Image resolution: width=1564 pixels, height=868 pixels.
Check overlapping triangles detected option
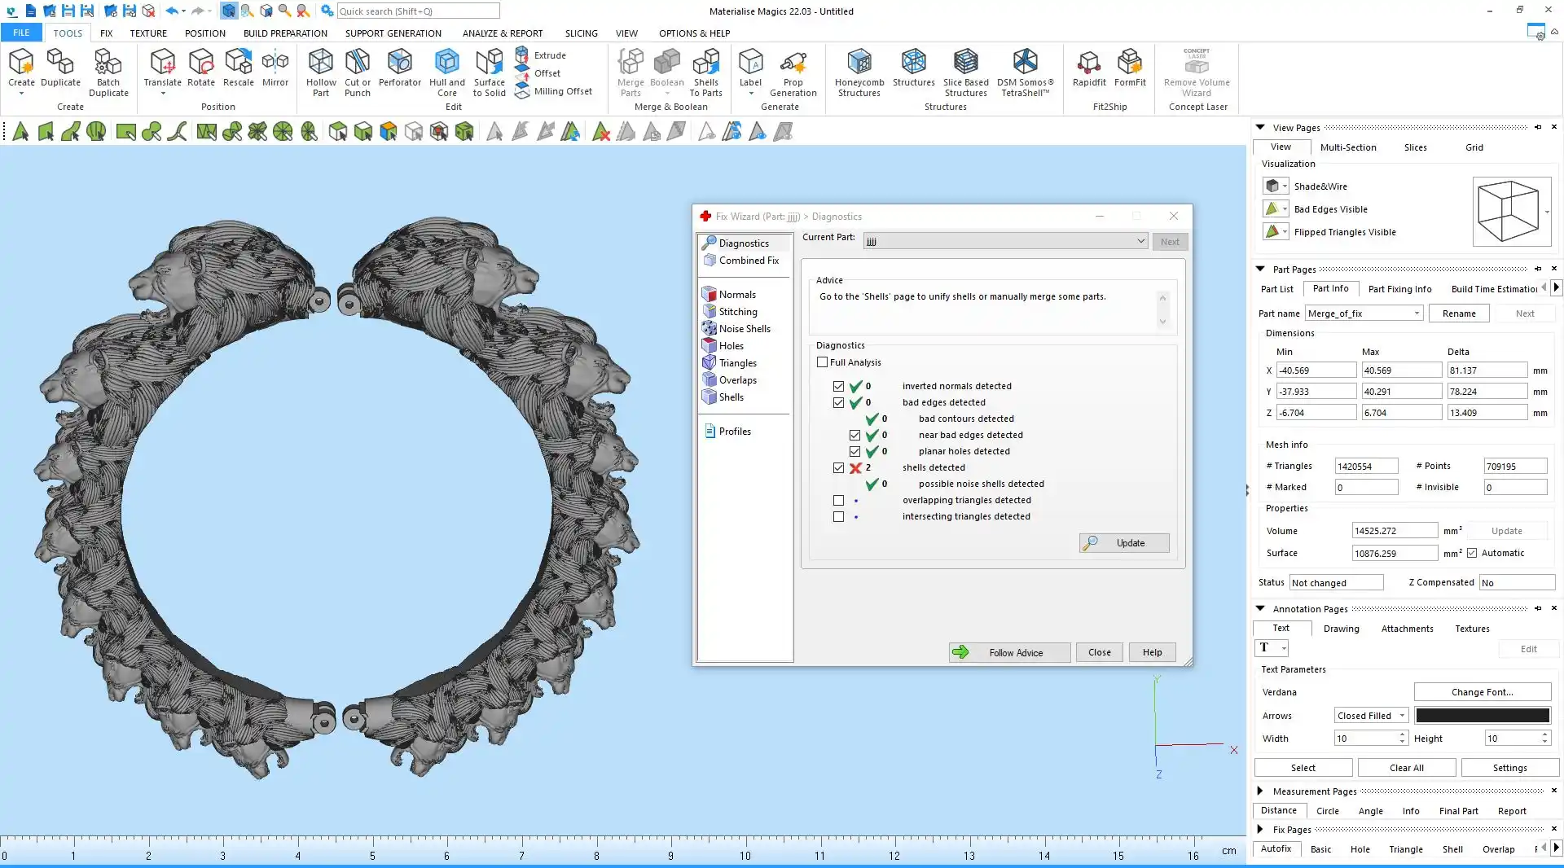[x=838, y=500]
